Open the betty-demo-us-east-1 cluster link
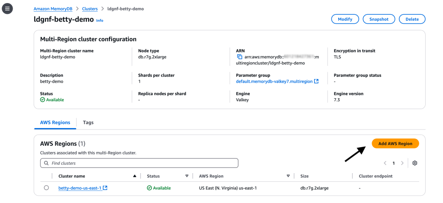Screen dimensions: 443x203 (80, 188)
